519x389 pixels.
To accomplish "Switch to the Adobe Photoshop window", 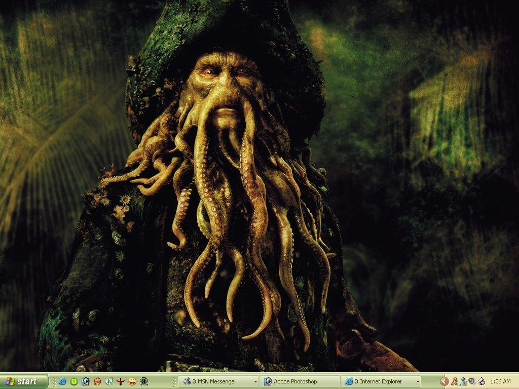I will click(294, 381).
